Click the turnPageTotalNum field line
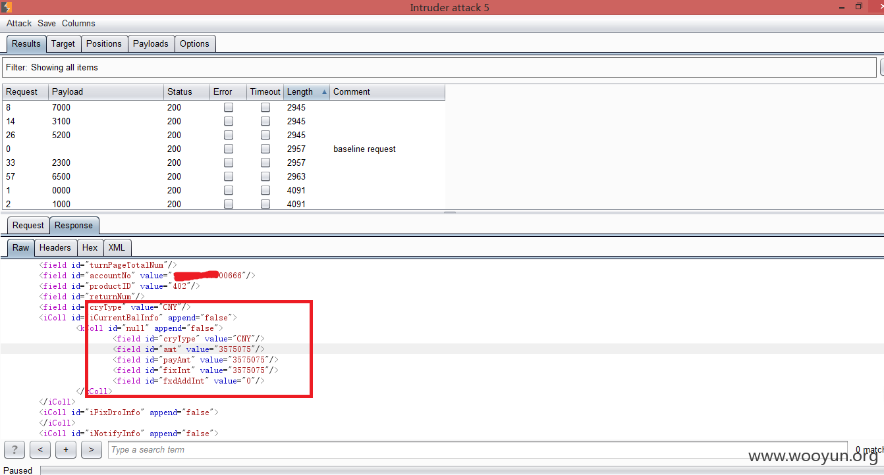884x475 pixels. tap(108, 265)
